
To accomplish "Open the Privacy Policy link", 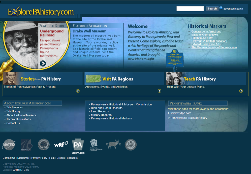I will (x=39, y=158).
